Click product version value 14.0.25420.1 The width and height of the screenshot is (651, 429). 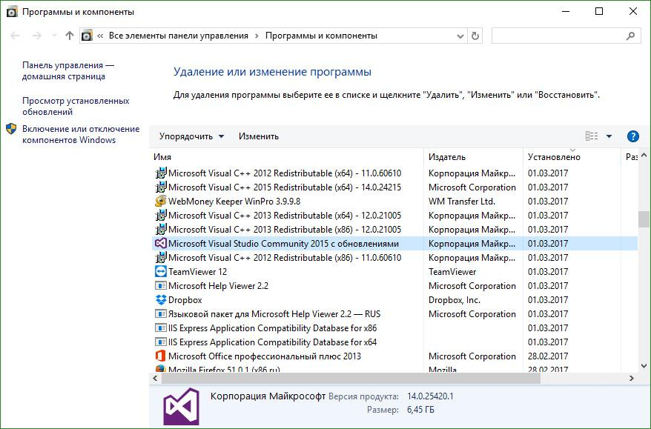pyautogui.click(x=430, y=396)
